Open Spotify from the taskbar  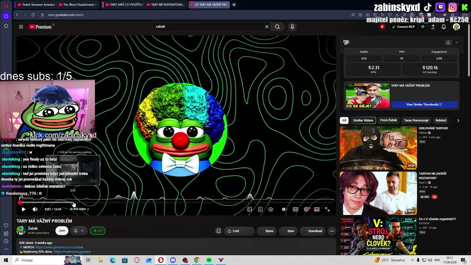209,260
